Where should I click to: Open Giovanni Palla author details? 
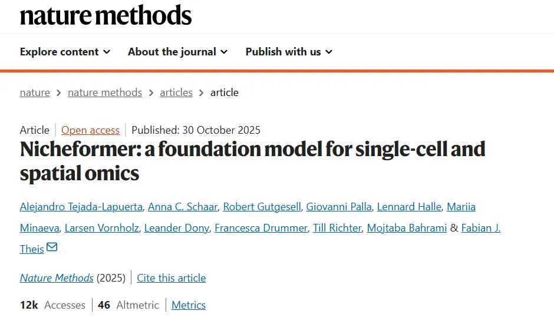[339, 207]
